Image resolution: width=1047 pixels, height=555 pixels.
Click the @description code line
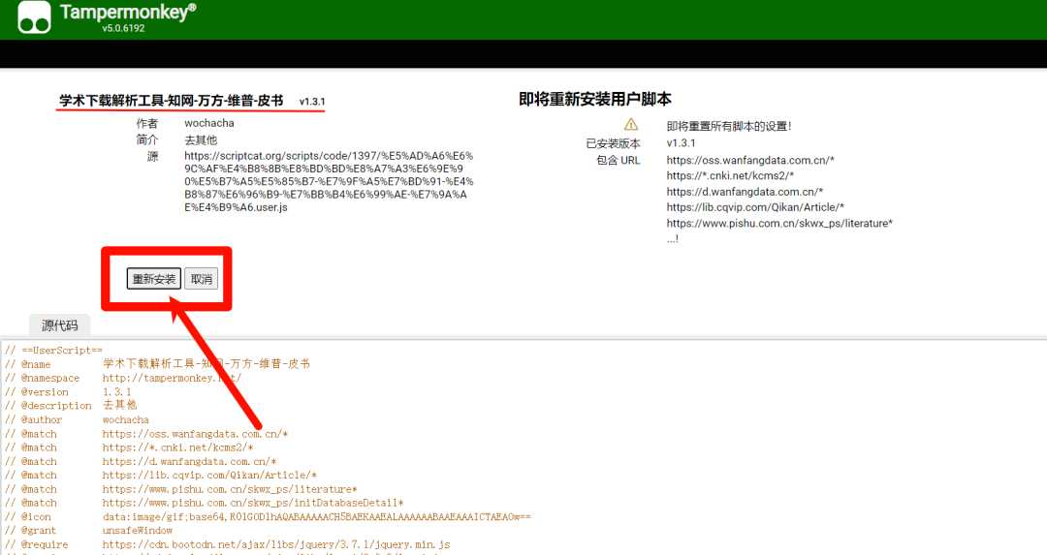coord(71,406)
